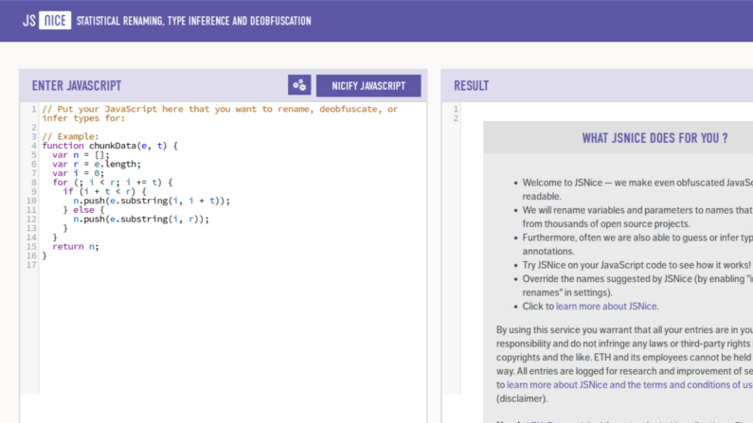The height and width of the screenshot is (423, 753).
Task: Open the settings gears icon
Action: pos(299,85)
